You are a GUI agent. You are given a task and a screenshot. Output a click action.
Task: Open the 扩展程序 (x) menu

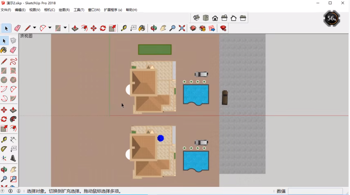113,10
